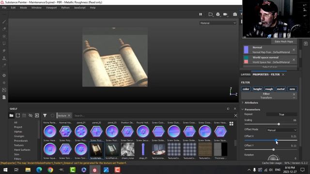310x174 pixels.
Task: Click the shelf new-window square icon
Action: [18, 116]
